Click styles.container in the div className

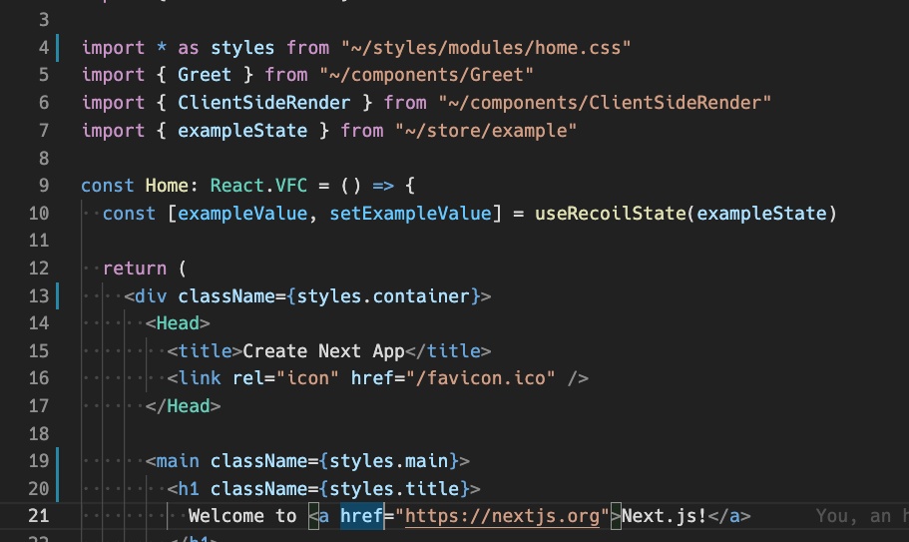point(383,296)
